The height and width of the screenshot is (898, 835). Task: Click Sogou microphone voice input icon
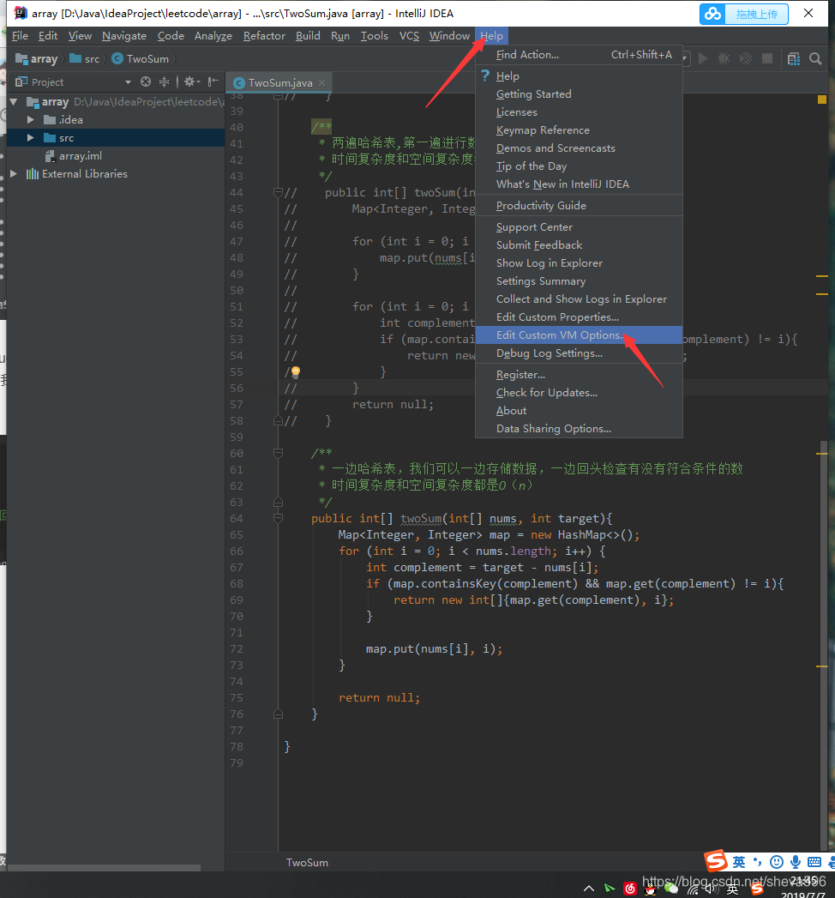tap(796, 862)
